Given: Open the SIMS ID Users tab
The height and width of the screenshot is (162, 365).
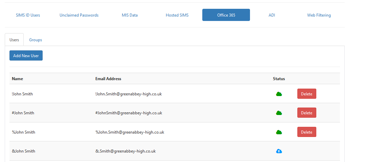Looking at the screenshot, I should tap(28, 15).
